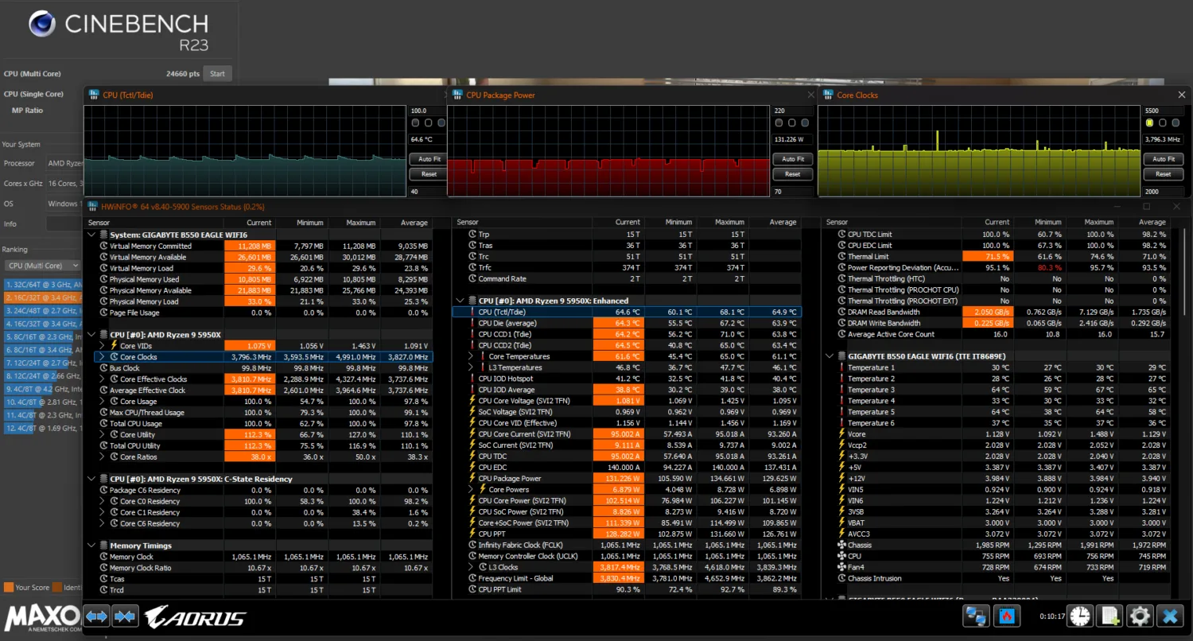The image size is (1193, 641).
Task: Click the chip icon beside System: GIGABYTE B550 EAGLE WIFI6
Action: [x=103, y=235]
